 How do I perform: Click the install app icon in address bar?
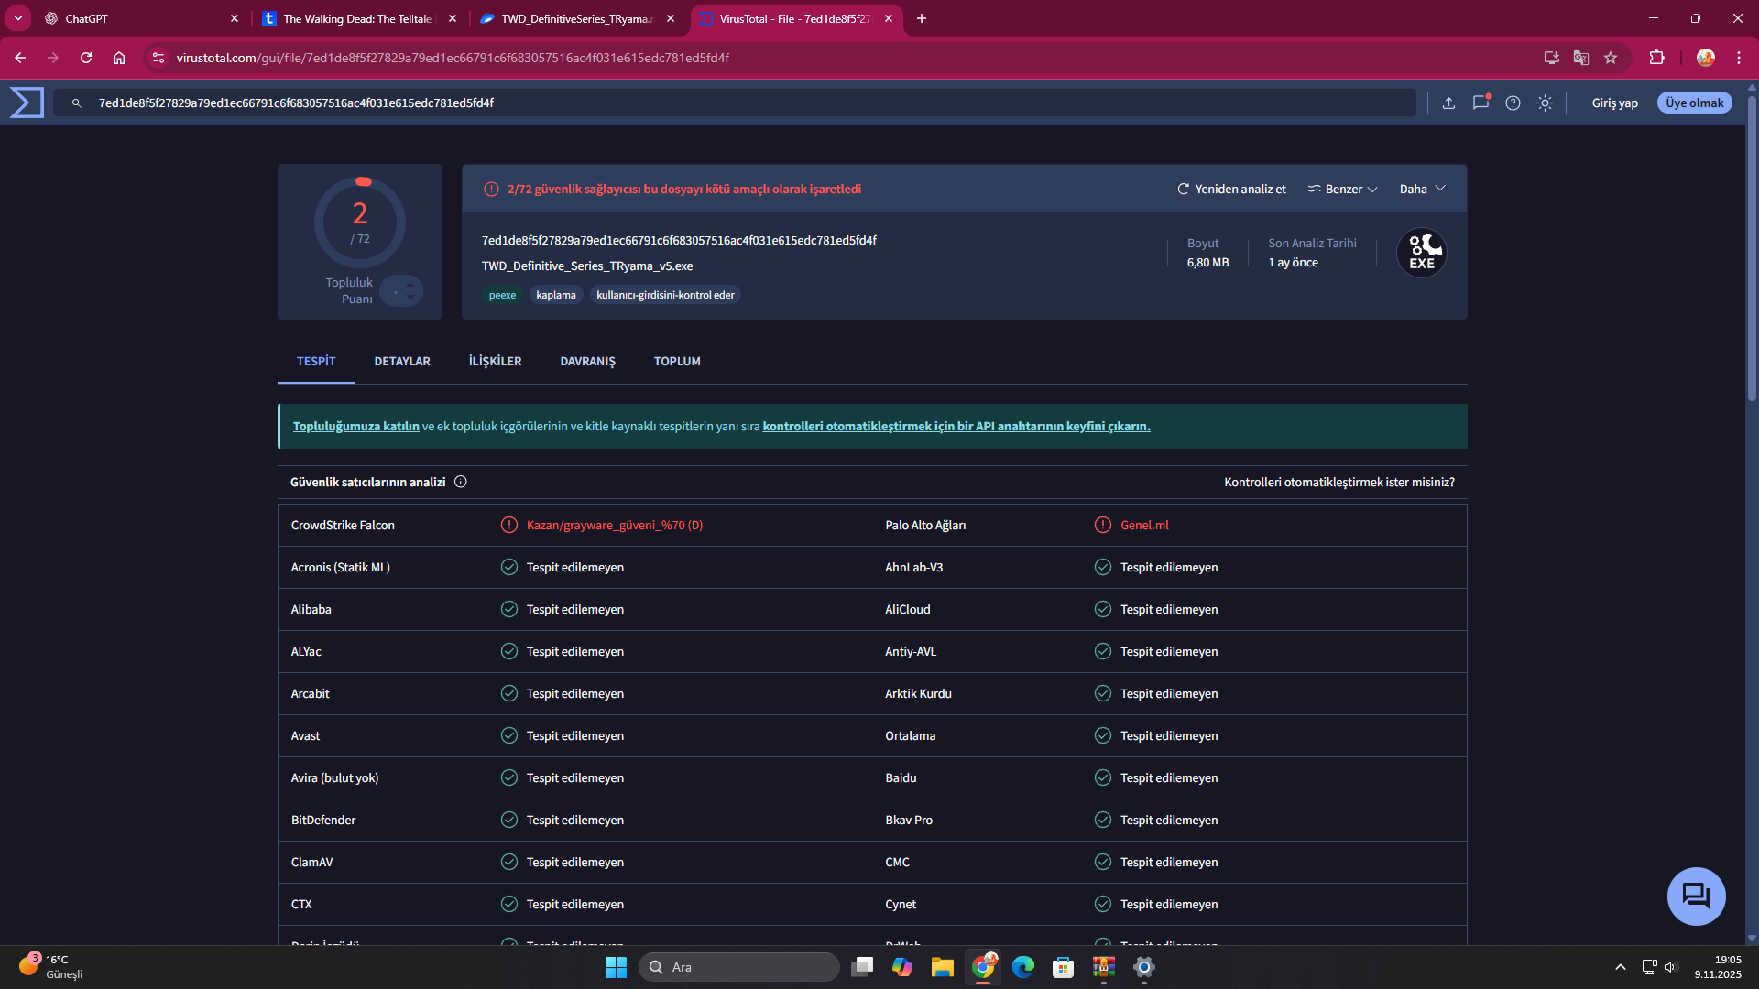pyautogui.click(x=1551, y=58)
